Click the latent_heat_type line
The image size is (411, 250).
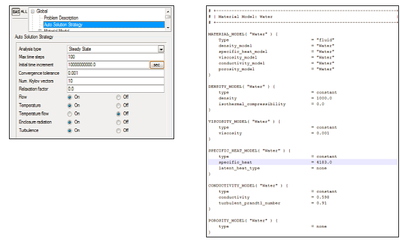pos(272,168)
